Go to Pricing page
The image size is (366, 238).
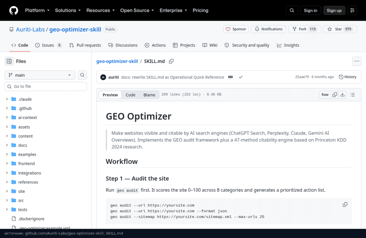point(200,10)
